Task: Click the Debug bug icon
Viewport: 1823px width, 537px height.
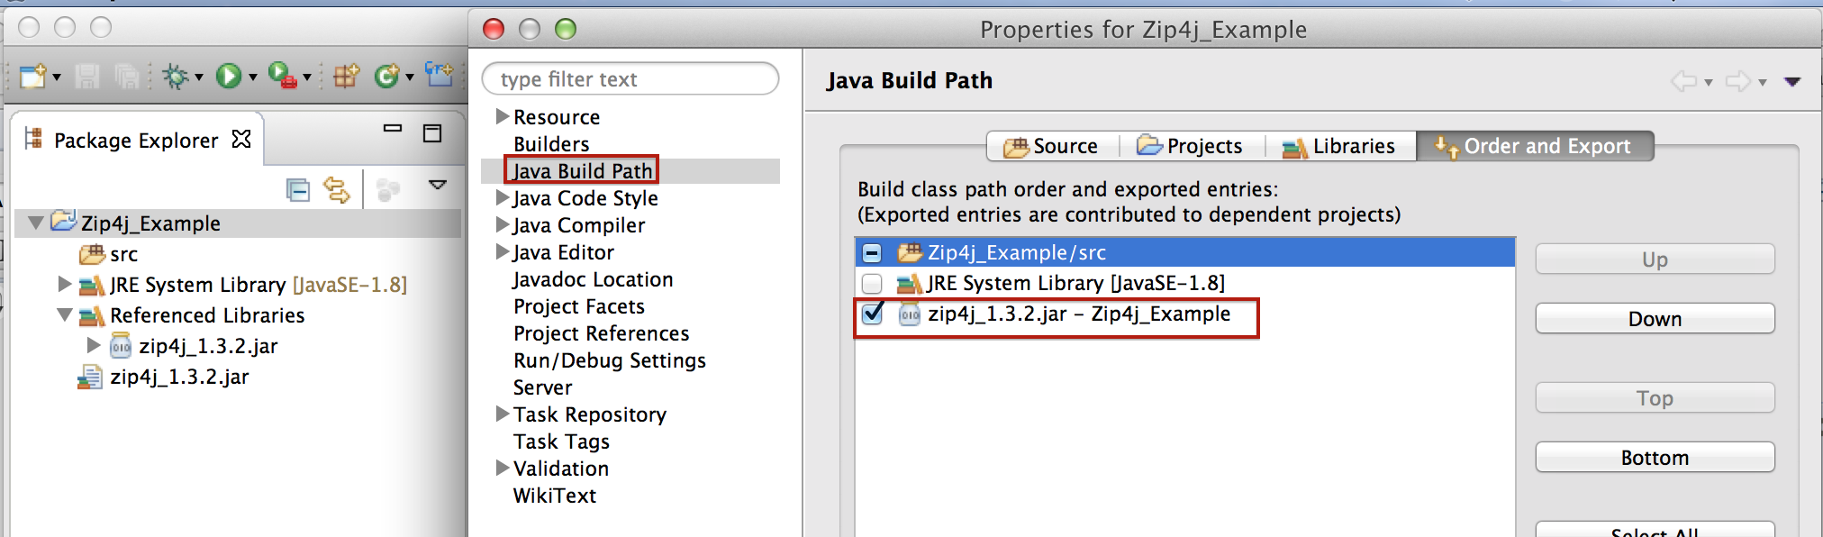Action: (175, 77)
